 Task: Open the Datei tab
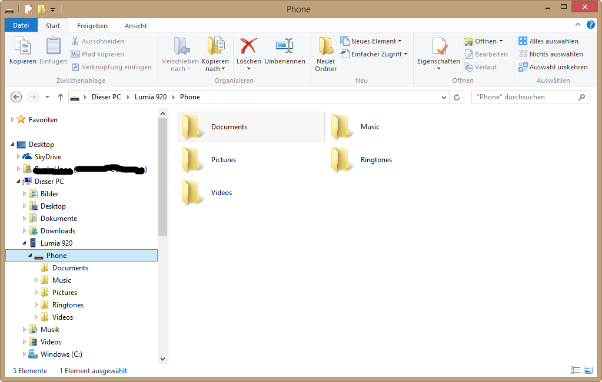(21, 25)
